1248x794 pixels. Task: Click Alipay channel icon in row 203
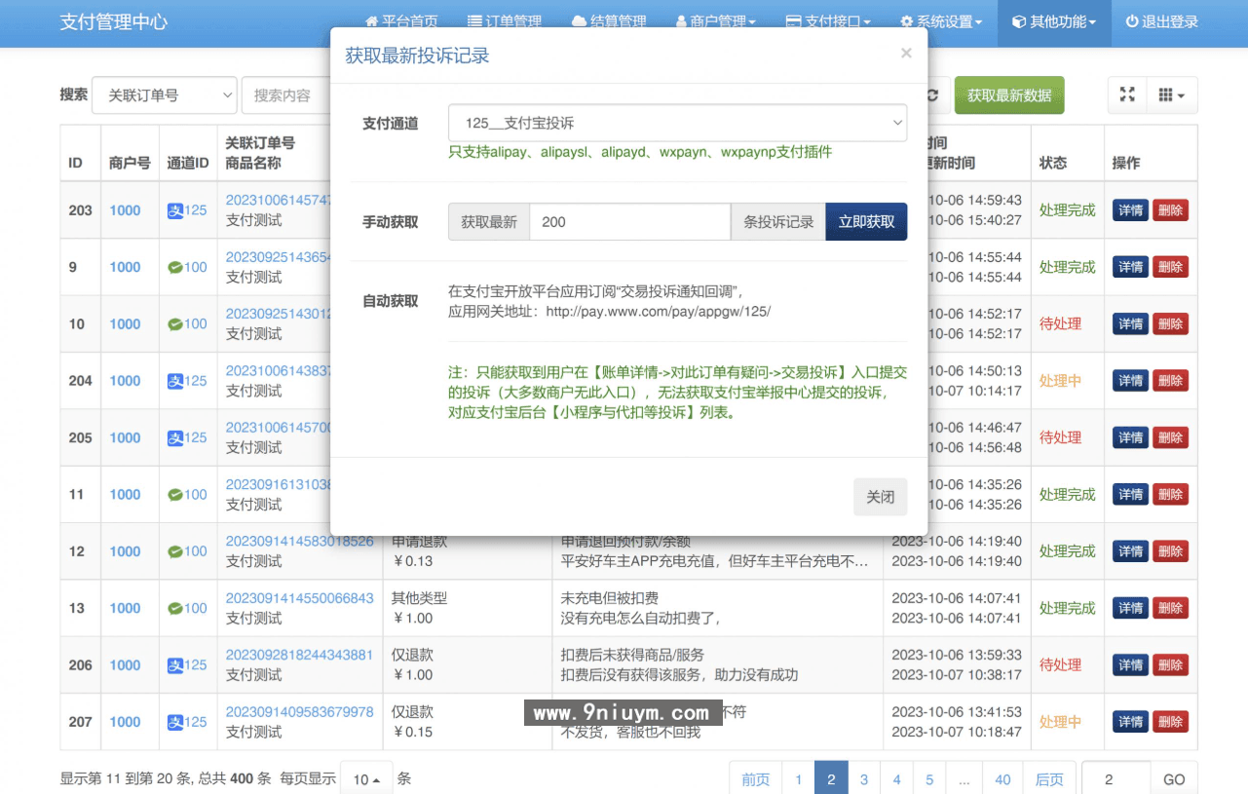(x=175, y=210)
